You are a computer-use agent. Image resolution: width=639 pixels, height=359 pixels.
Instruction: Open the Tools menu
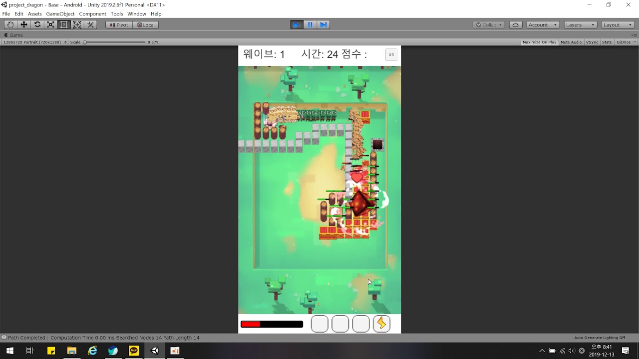click(x=117, y=14)
